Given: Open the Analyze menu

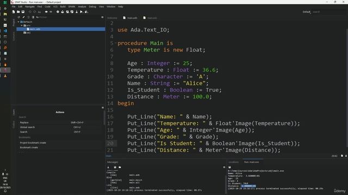Looking at the screenshot, I should coord(82,6).
